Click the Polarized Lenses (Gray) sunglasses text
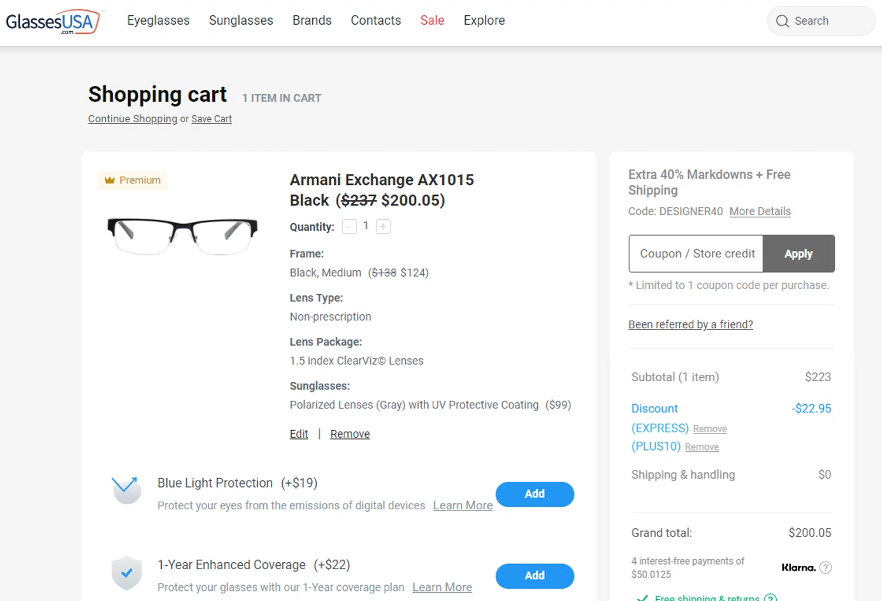The width and height of the screenshot is (882, 601). coord(430,405)
